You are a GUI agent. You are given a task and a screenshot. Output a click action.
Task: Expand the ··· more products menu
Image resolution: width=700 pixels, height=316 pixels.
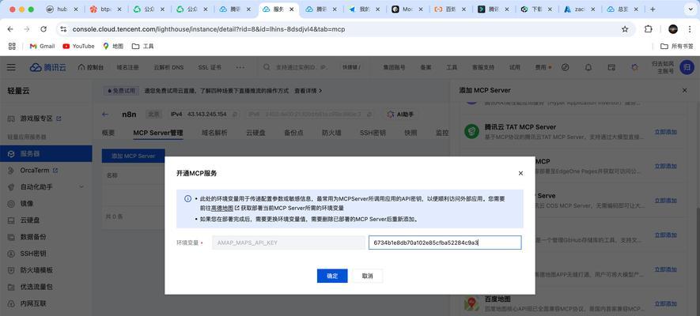240,67
